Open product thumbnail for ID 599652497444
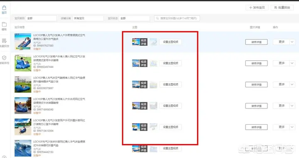The height and width of the screenshot is (158, 299). [23, 63]
